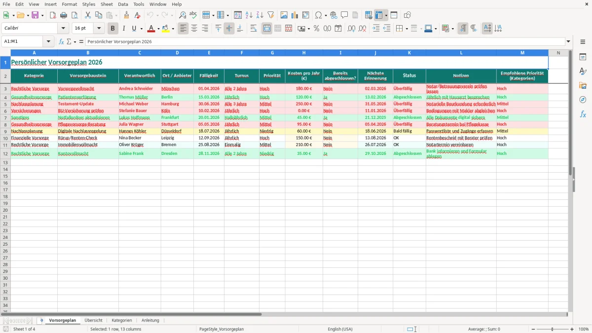Click Sort Ascending icon
Image resolution: width=592 pixels, height=333 pixels.
tap(249, 15)
